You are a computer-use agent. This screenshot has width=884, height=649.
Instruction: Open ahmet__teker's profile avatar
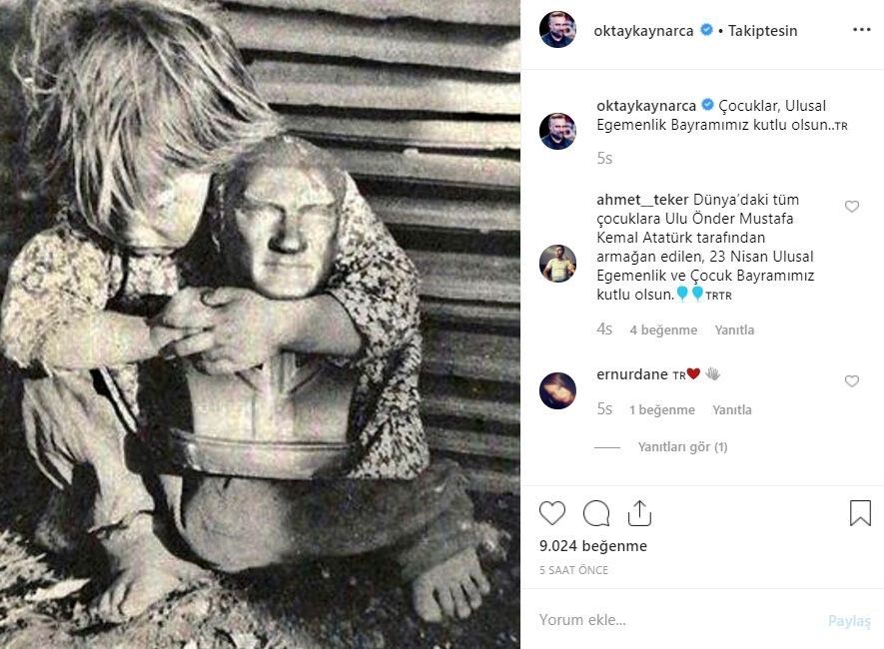coord(557,264)
